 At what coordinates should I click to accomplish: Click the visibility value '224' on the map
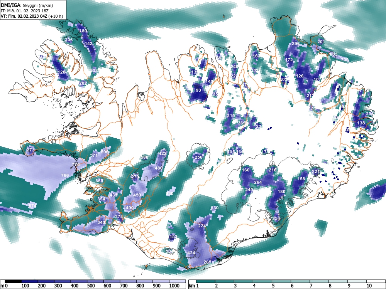(x=202, y=226)
